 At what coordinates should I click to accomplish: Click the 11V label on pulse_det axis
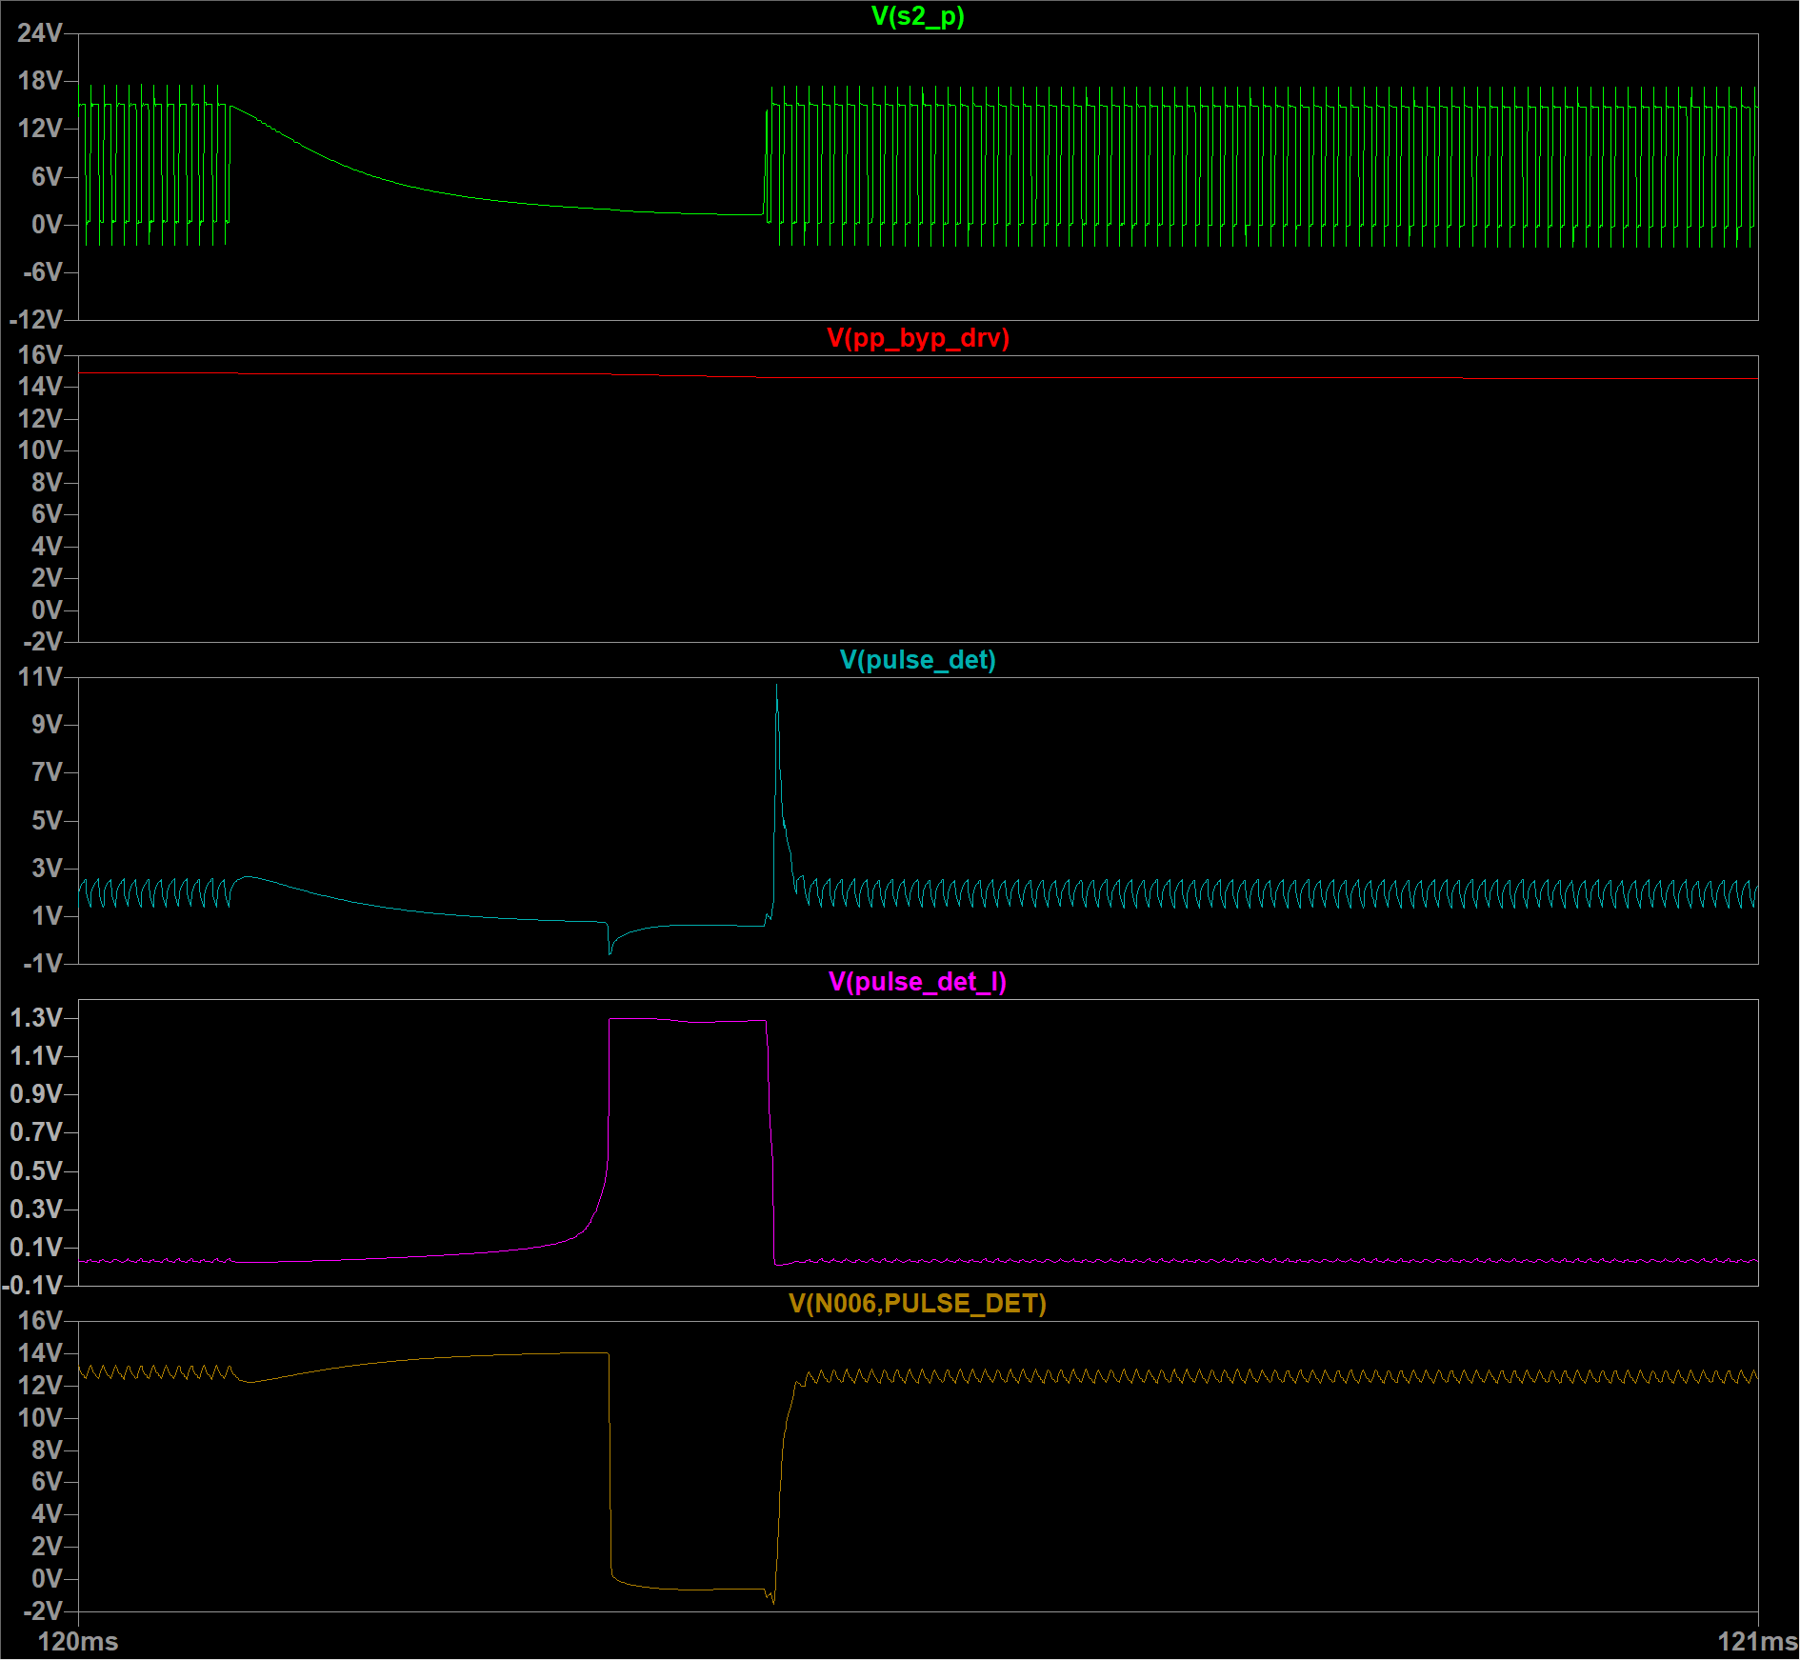tap(40, 677)
